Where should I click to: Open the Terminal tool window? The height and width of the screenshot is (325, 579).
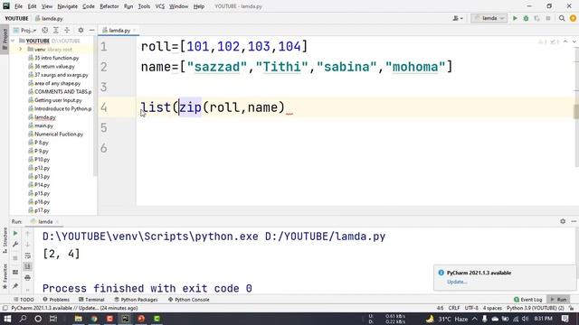point(91,300)
